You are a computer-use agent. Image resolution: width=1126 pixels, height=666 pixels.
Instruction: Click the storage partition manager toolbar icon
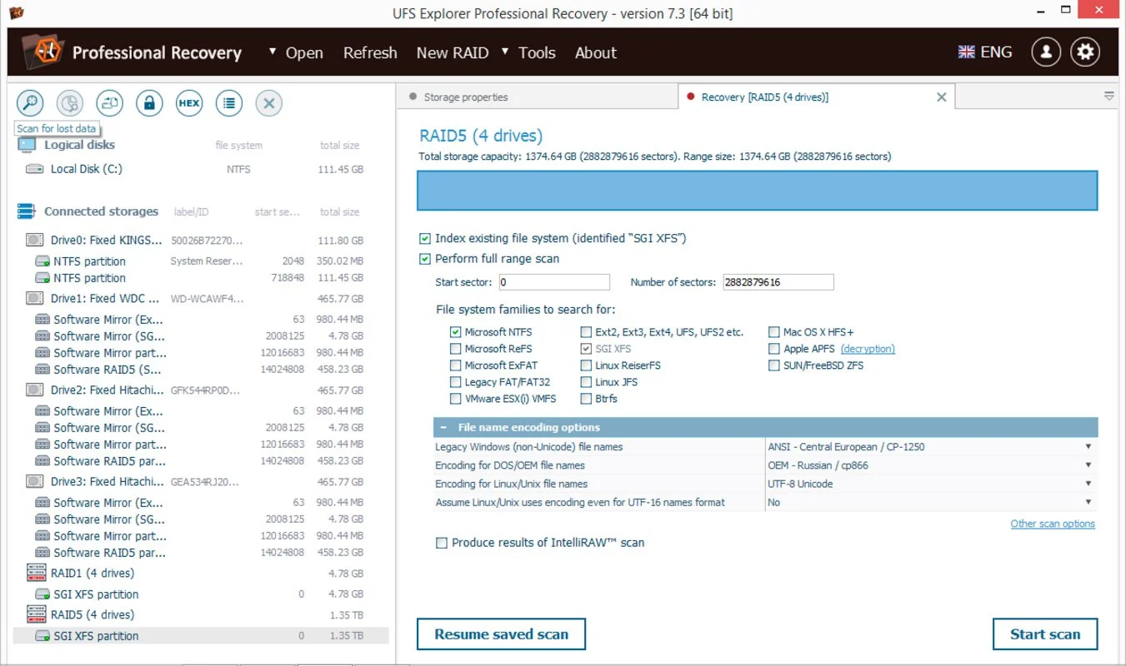click(110, 103)
